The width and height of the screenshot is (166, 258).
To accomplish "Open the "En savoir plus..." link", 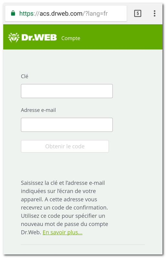I will 62,232.
